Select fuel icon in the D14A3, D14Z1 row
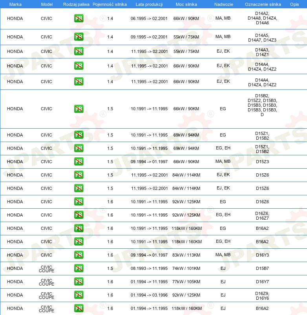The height and width of the screenshot is (315, 307). [x=79, y=51]
